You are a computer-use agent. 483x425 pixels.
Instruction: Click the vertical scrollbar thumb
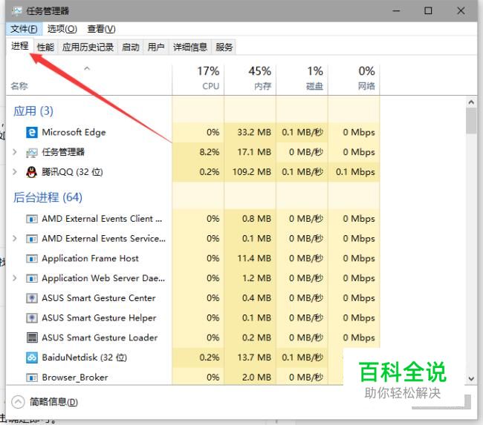(x=471, y=121)
